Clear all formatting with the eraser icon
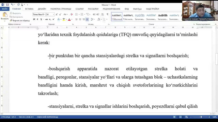 tap(72, 14)
